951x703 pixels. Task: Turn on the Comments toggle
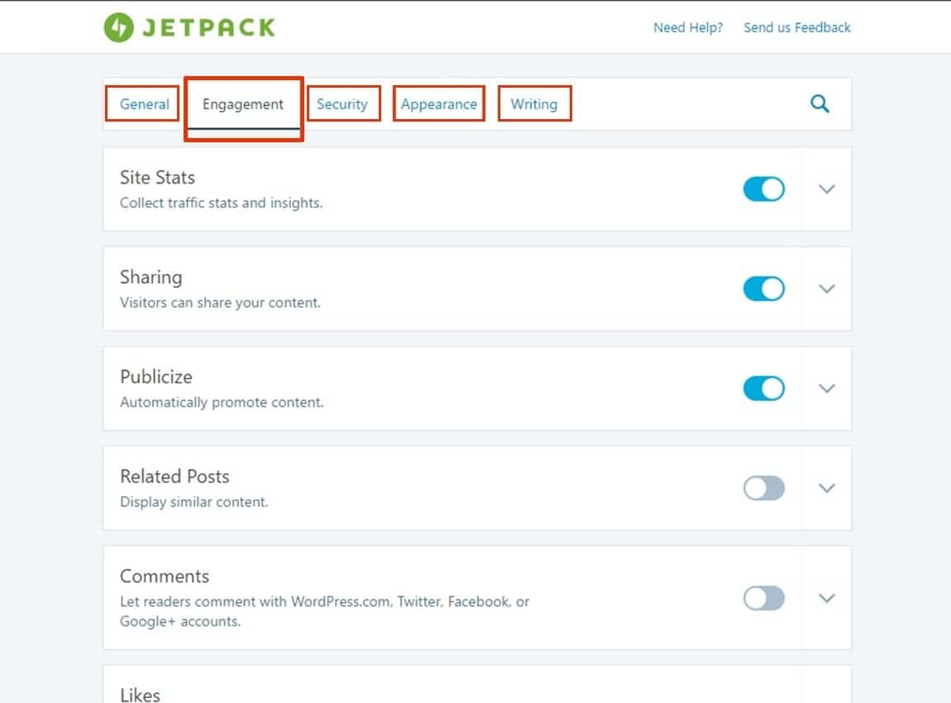[x=763, y=598]
